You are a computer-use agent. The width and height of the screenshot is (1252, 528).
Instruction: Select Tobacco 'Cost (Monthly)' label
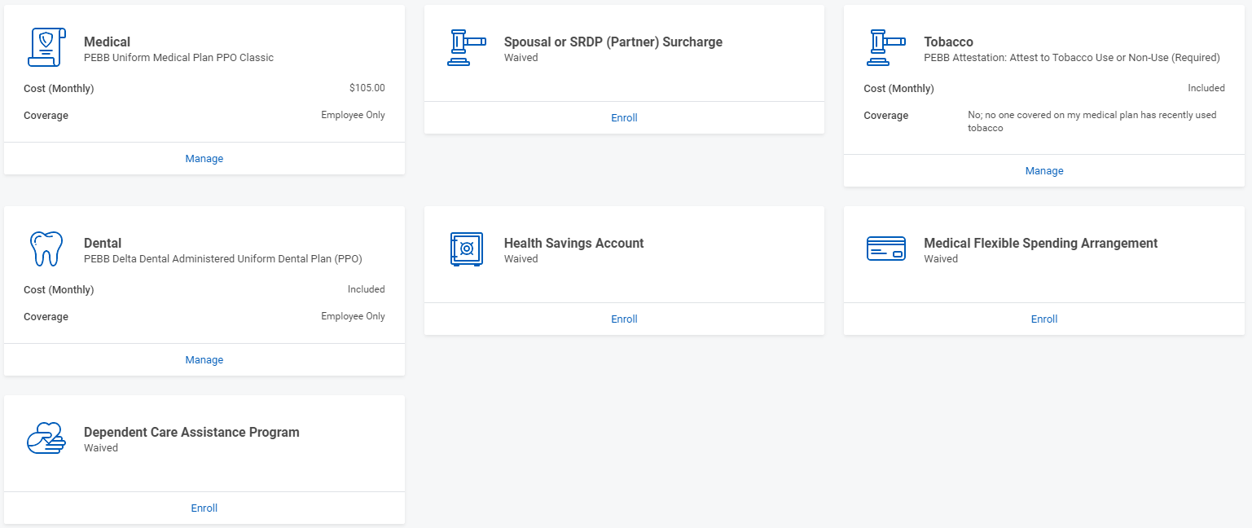tap(898, 89)
